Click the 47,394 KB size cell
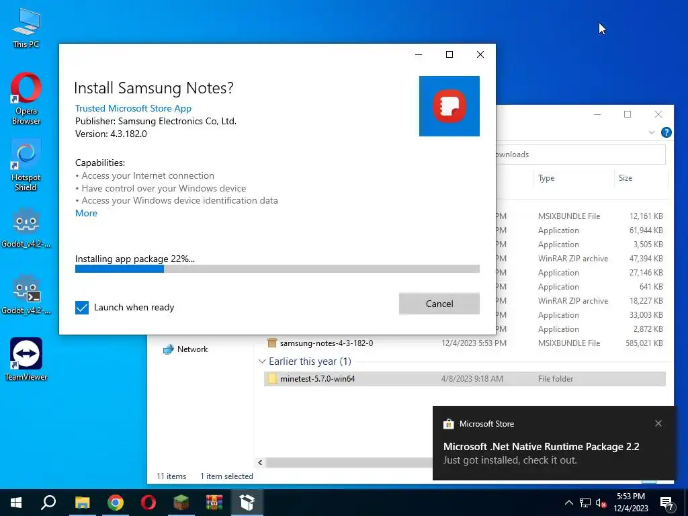This screenshot has height=516, width=688. pos(646,259)
